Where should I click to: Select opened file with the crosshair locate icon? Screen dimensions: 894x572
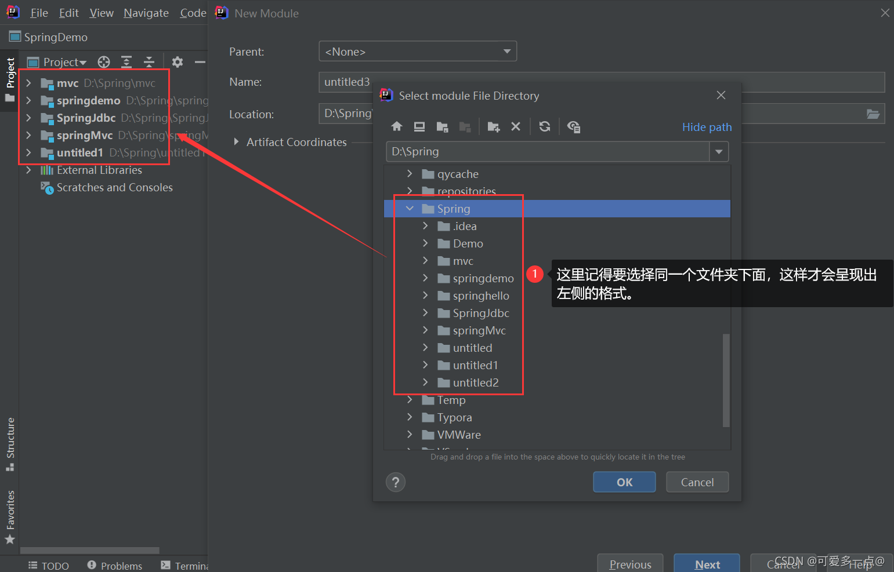(103, 62)
